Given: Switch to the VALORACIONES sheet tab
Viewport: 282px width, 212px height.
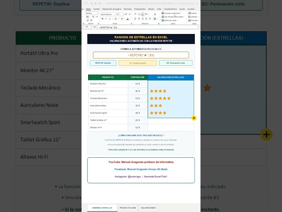Looking at the screenshot, I should pos(148,208).
